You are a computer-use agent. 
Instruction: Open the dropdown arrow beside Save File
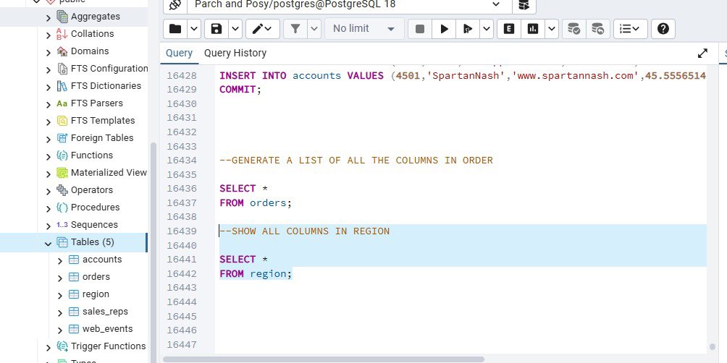[235, 29]
